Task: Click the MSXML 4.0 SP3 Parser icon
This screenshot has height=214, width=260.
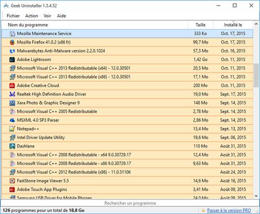Action: pyautogui.click(x=12, y=120)
